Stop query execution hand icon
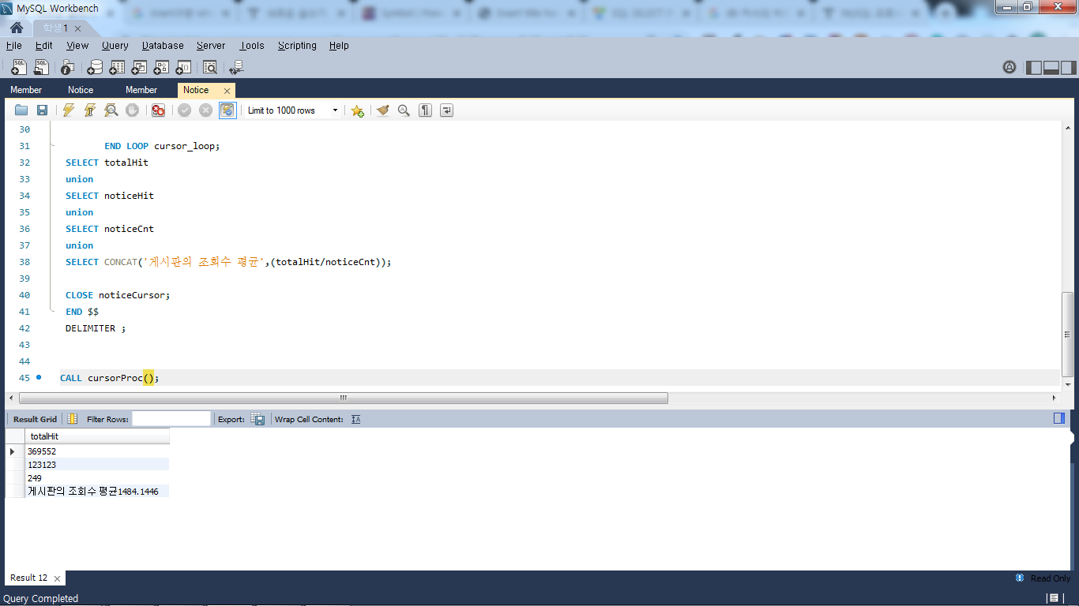The height and width of the screenshot is (606, 1079). pyautogui.click(x=133, y=110)
